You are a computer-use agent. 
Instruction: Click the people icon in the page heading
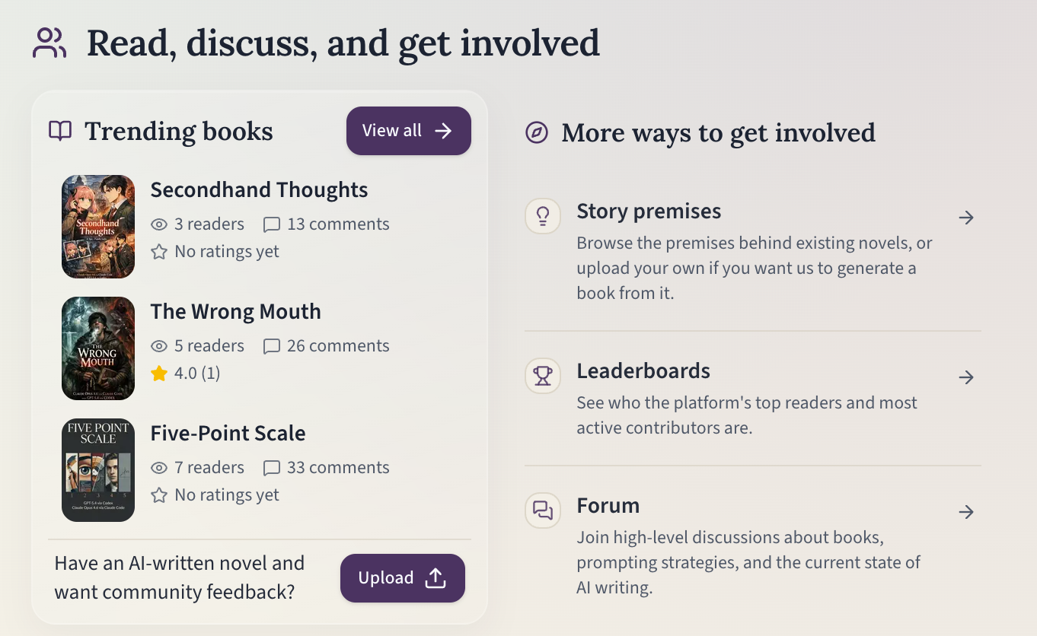[x=50, y=43]
